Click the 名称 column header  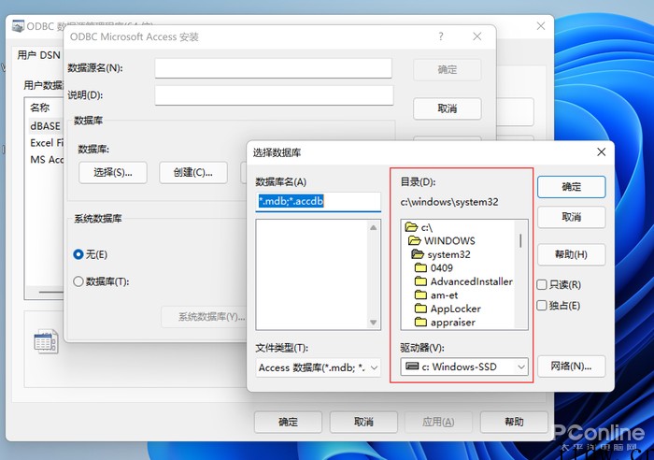[40, 108]
